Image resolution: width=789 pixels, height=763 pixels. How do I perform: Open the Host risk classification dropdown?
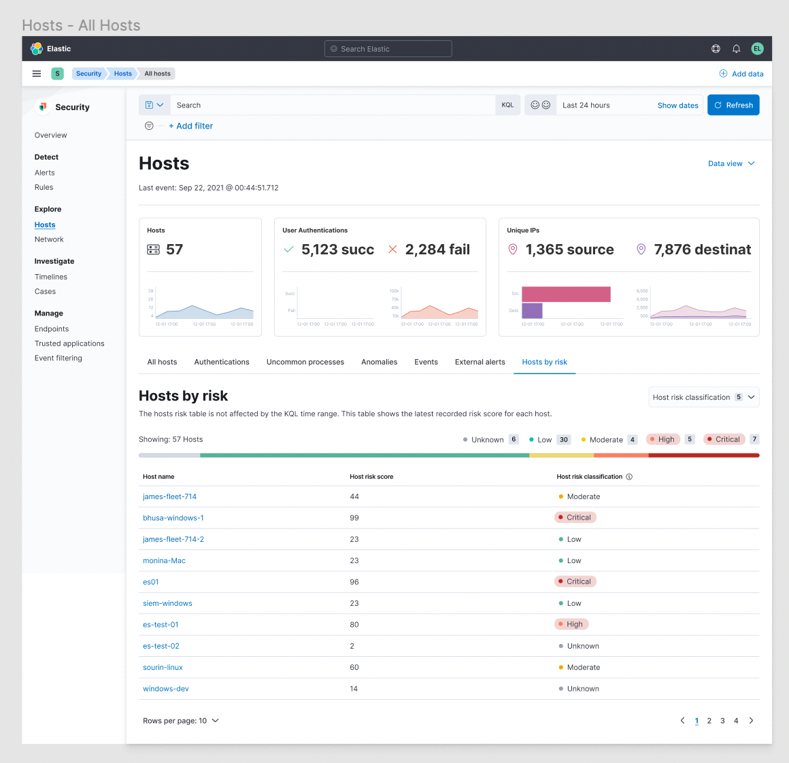(x=703, y=396)
